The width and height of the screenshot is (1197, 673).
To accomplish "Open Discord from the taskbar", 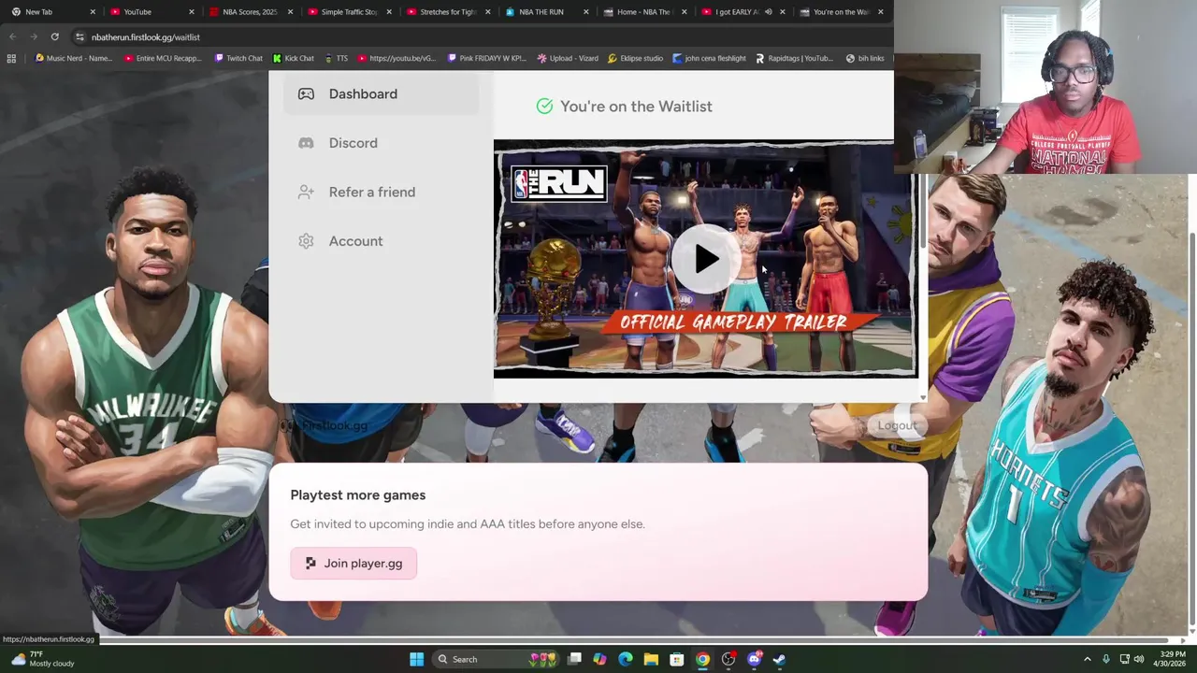I will pos(754,659).
